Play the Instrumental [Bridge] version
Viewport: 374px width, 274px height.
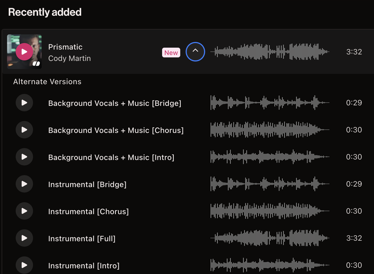24,184
